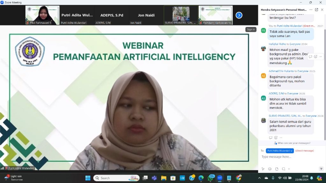Click the Jon Naidi participant tile
Screen dimensions: 326x183
[146, 15]
